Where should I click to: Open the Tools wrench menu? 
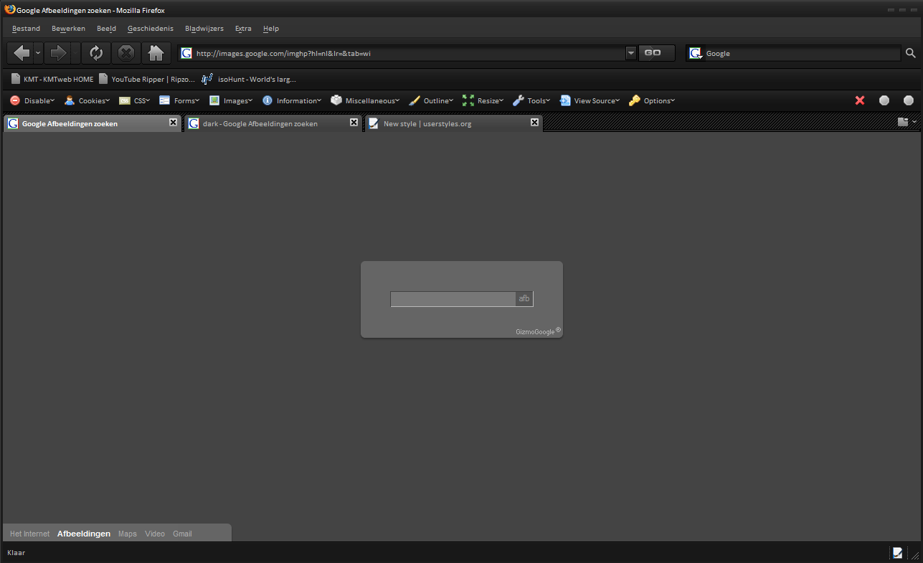(531, 101)
